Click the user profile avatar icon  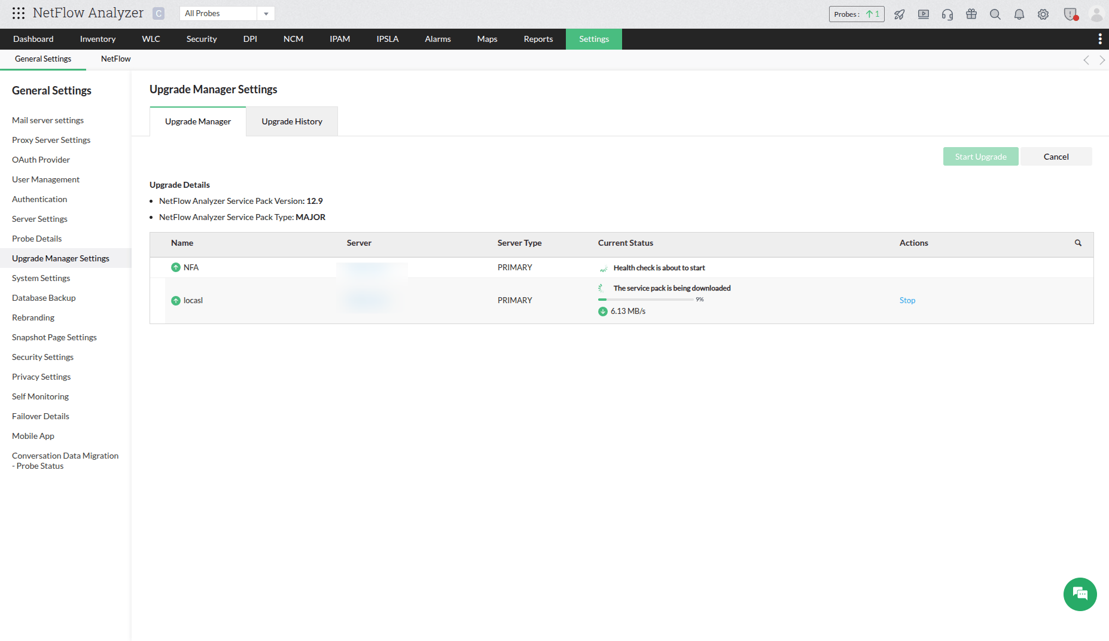click(x=1096, y=14)
